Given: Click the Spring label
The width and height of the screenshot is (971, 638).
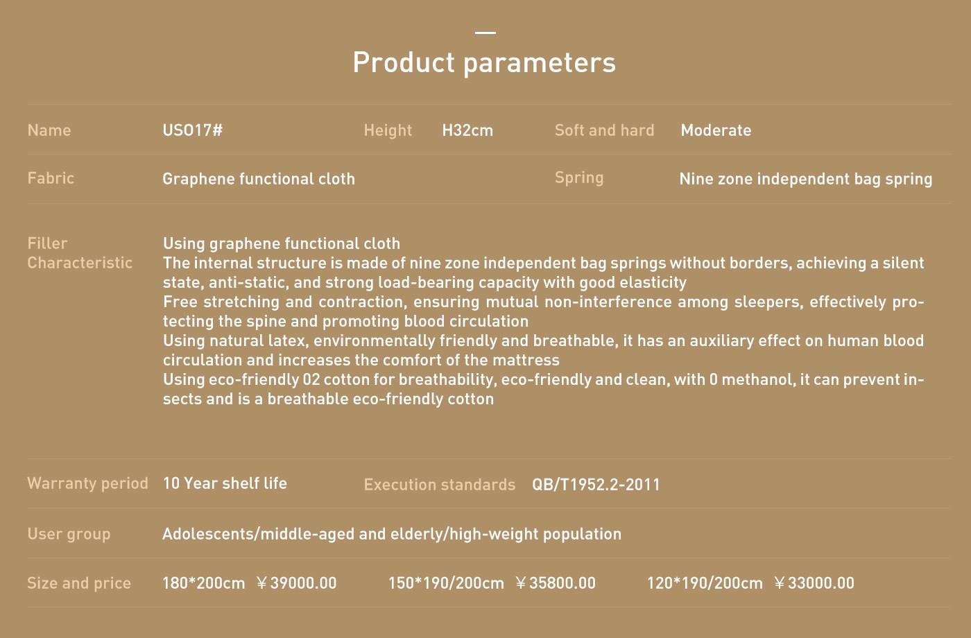Looking at the screenshot, I should (579, 178).
